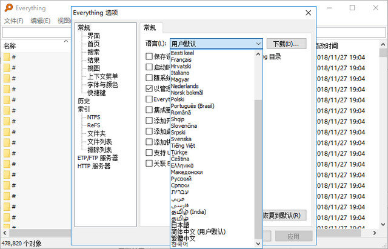Open 快捷键 settings page

97,93
